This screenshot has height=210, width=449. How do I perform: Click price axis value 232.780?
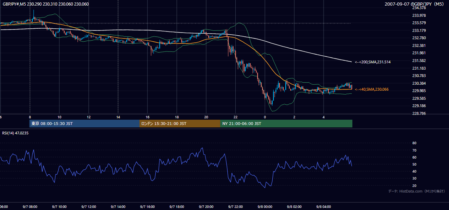(x=418, y=38)
